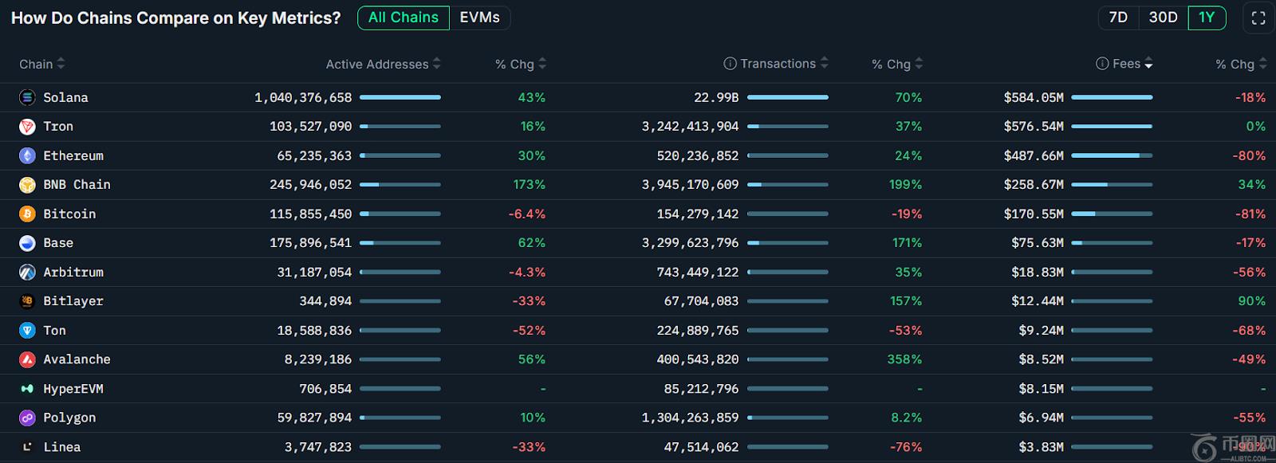Select the 7D time range
1276x463 pixels.
(1118, 18)
